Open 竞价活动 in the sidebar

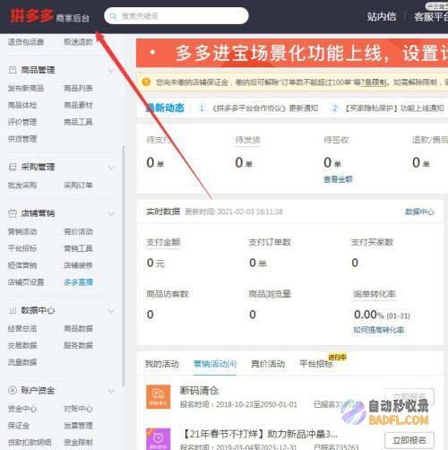[78, 231]
